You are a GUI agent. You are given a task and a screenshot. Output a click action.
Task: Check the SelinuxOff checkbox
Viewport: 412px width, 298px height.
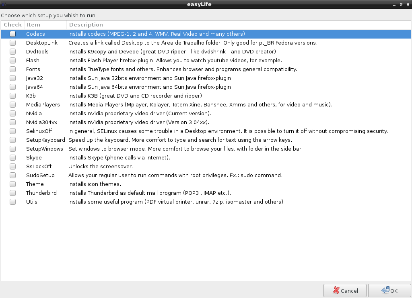[12, 131]
